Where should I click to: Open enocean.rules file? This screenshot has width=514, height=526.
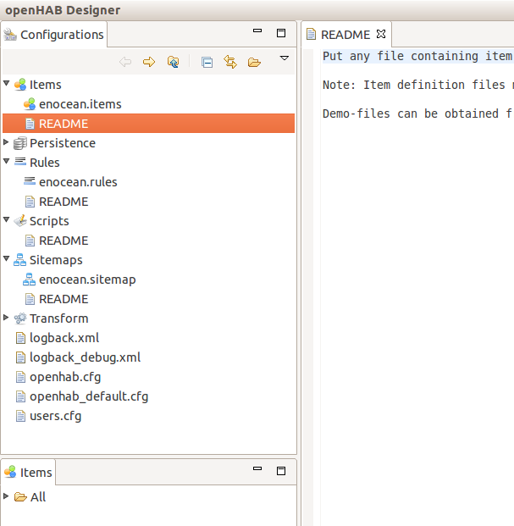tap(78, 182)
